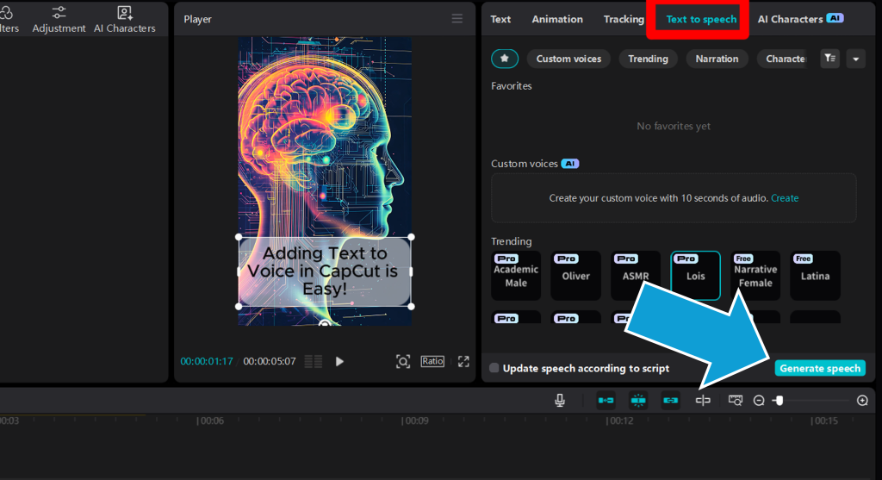Click the microphone record voiceover icon
The image size is (882, 480).
click(560, 400)
